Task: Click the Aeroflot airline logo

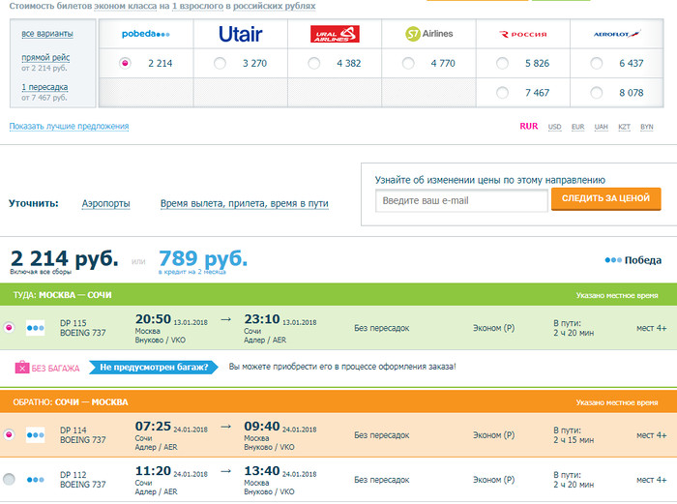Action: click(x=617, y=33)
